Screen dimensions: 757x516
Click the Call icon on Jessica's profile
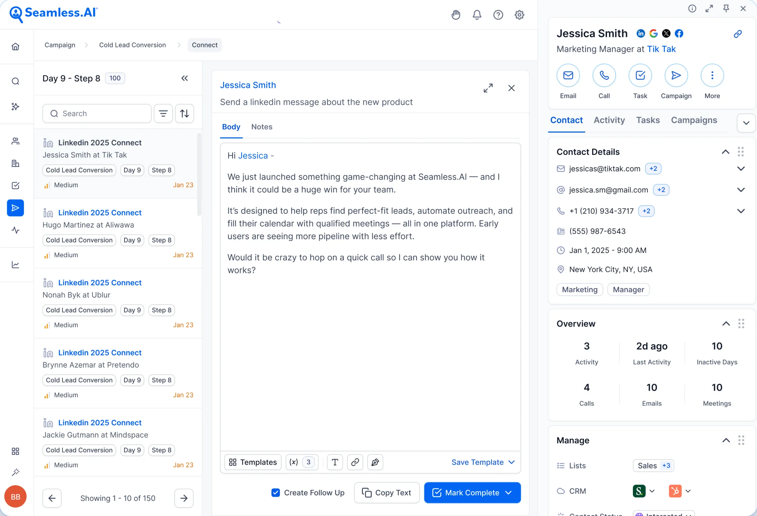(604, 75)
